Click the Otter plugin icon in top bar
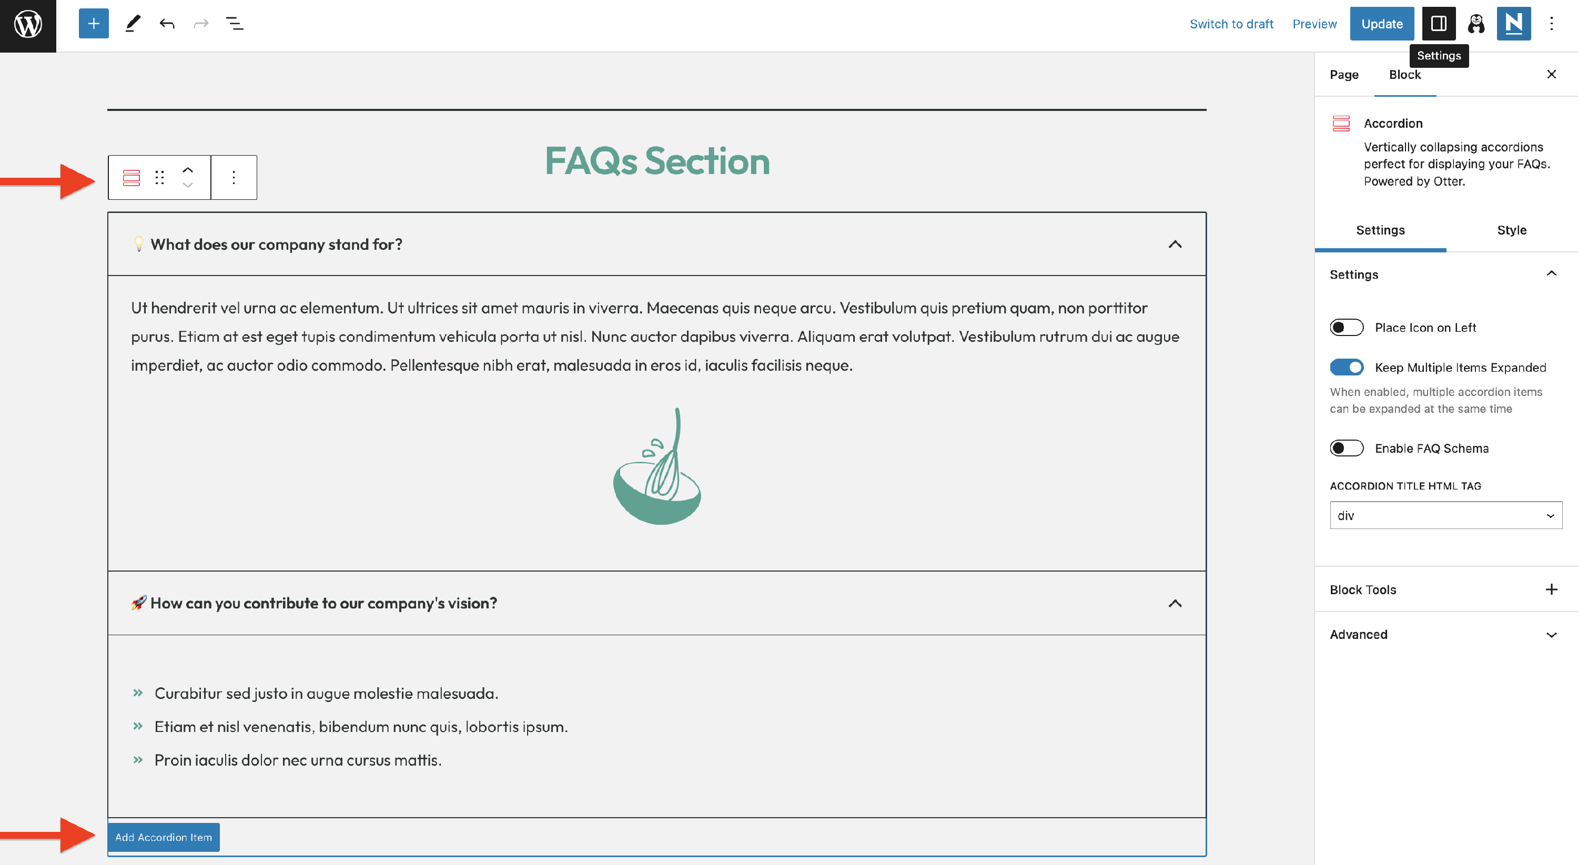Screen dimensions: 1578x865 (x=1476, y=24)
